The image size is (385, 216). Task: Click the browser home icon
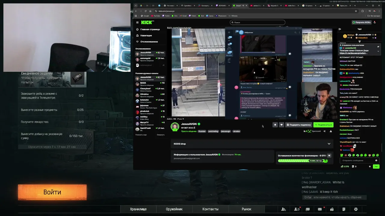click(x=150, y=11)
